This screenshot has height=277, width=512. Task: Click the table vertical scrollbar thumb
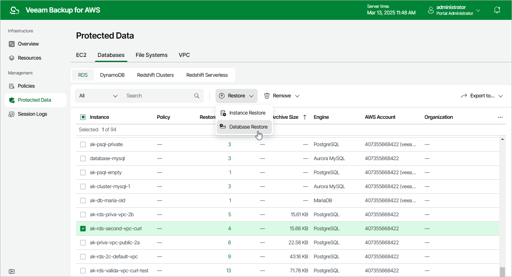pyautogui.click(x=502, y=272)
